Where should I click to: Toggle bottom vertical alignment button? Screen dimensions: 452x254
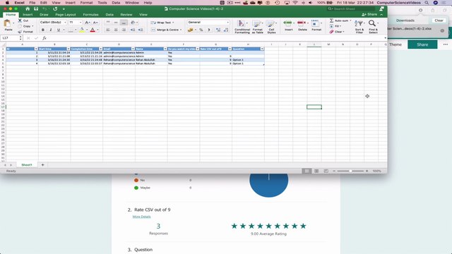coord(124,23)
